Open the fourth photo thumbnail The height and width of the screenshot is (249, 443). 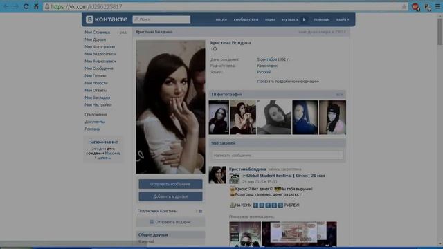[x=305, y=118]
